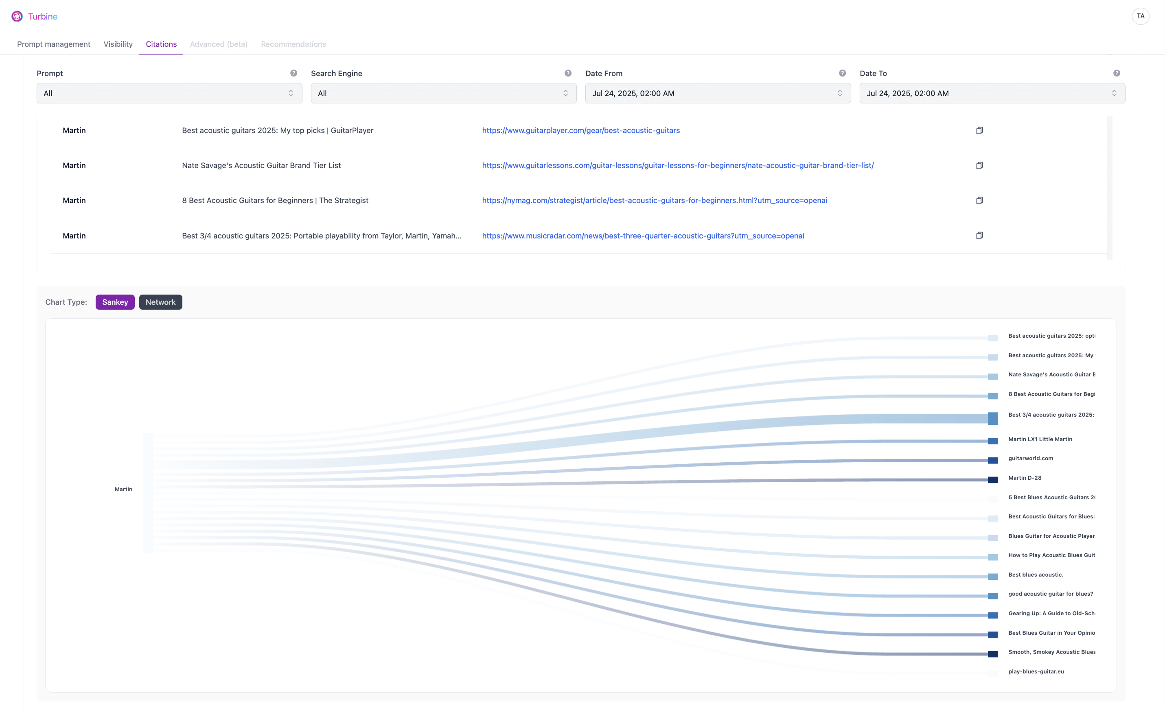Viewport: 1165px width, 708px height.
Task: Click the Search Engine help question-mark icon
Action: pos(568,73)
